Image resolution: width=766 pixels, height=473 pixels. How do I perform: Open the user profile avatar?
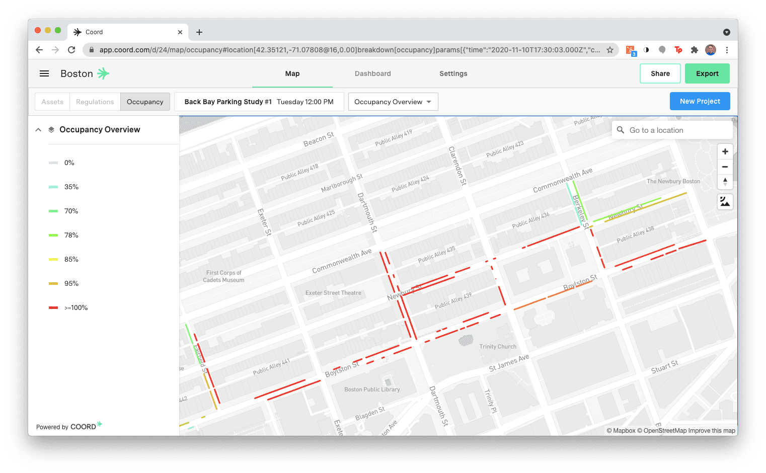pyautogui.click(x=711, y=50)
